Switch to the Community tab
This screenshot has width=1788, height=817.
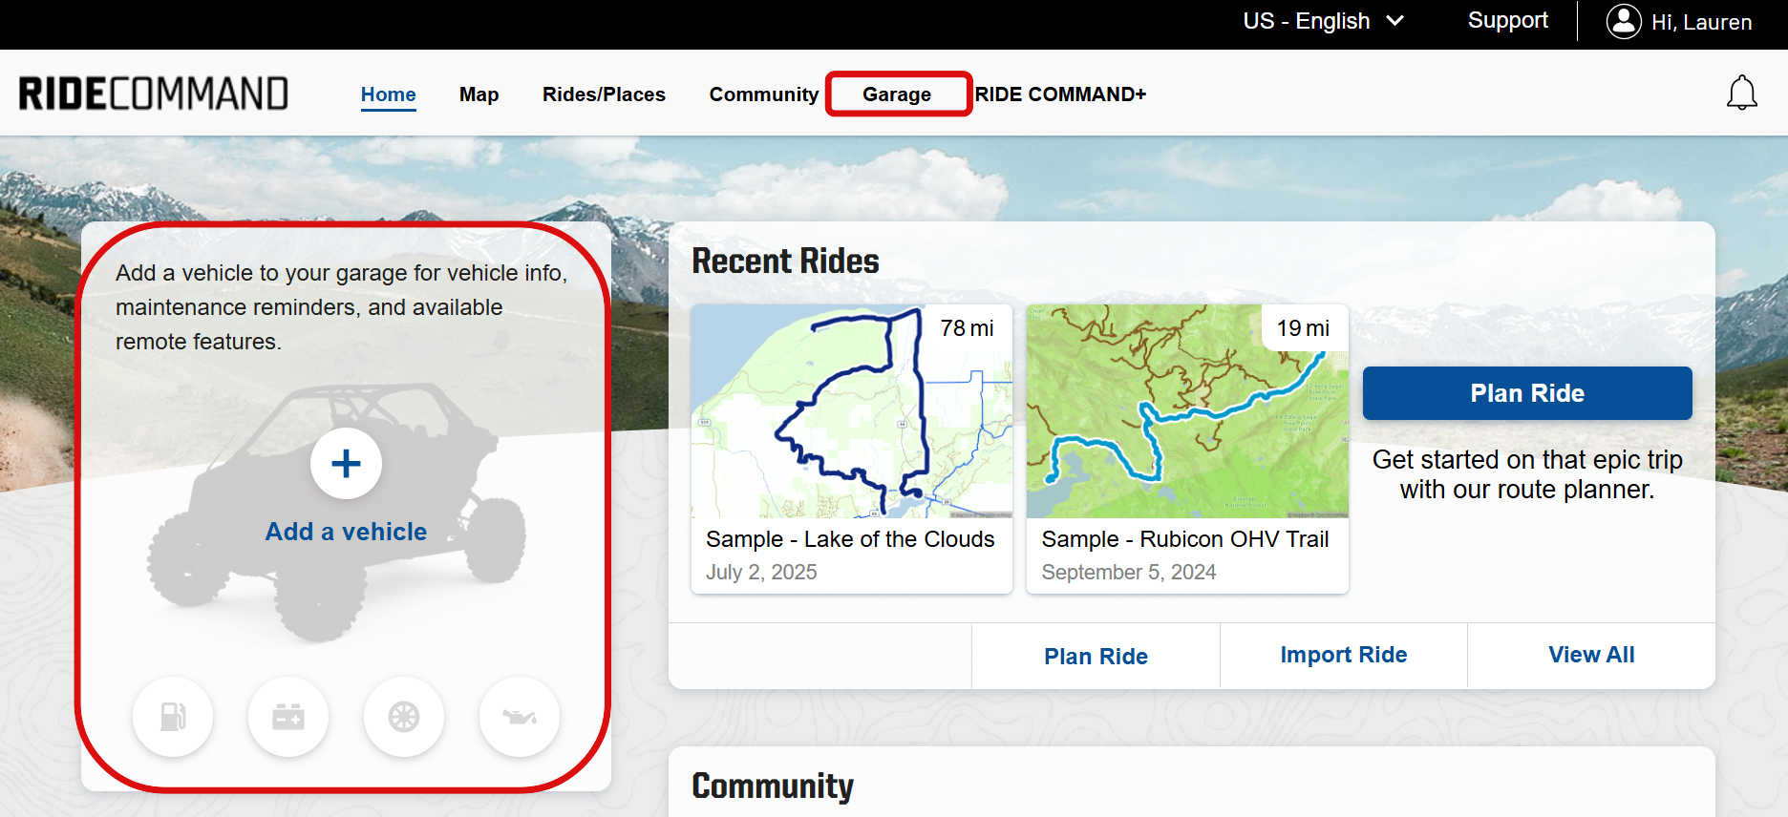[764, 94]
